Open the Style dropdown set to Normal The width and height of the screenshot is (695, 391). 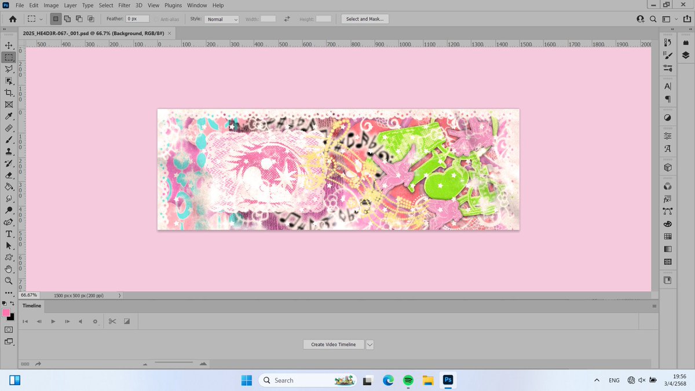[222, 19]
